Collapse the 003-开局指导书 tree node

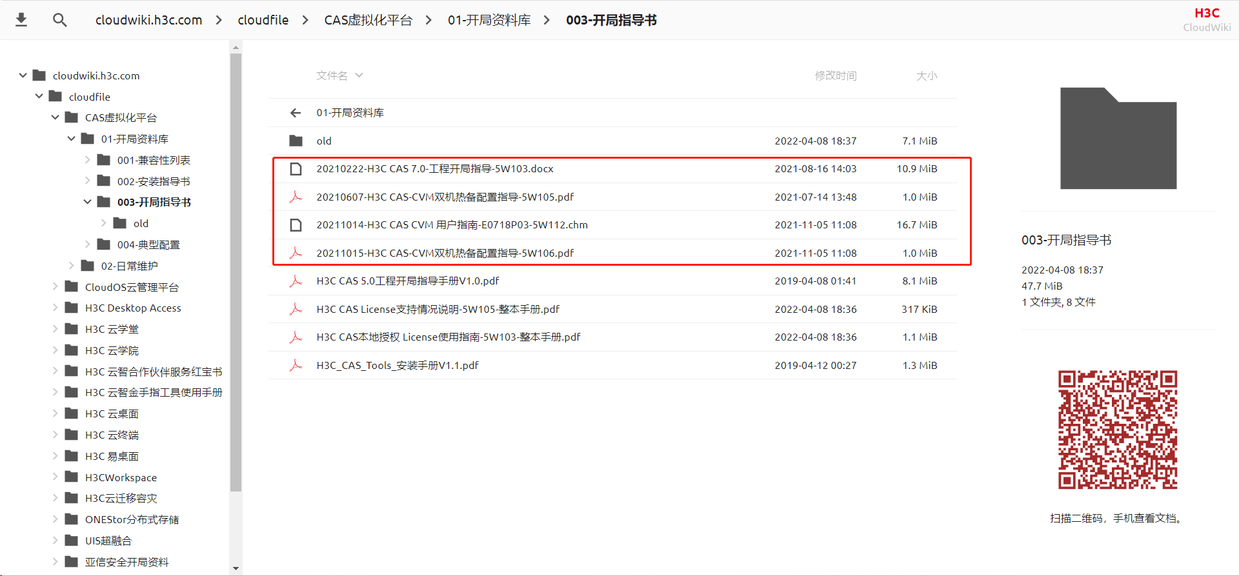tap(87, 202)
